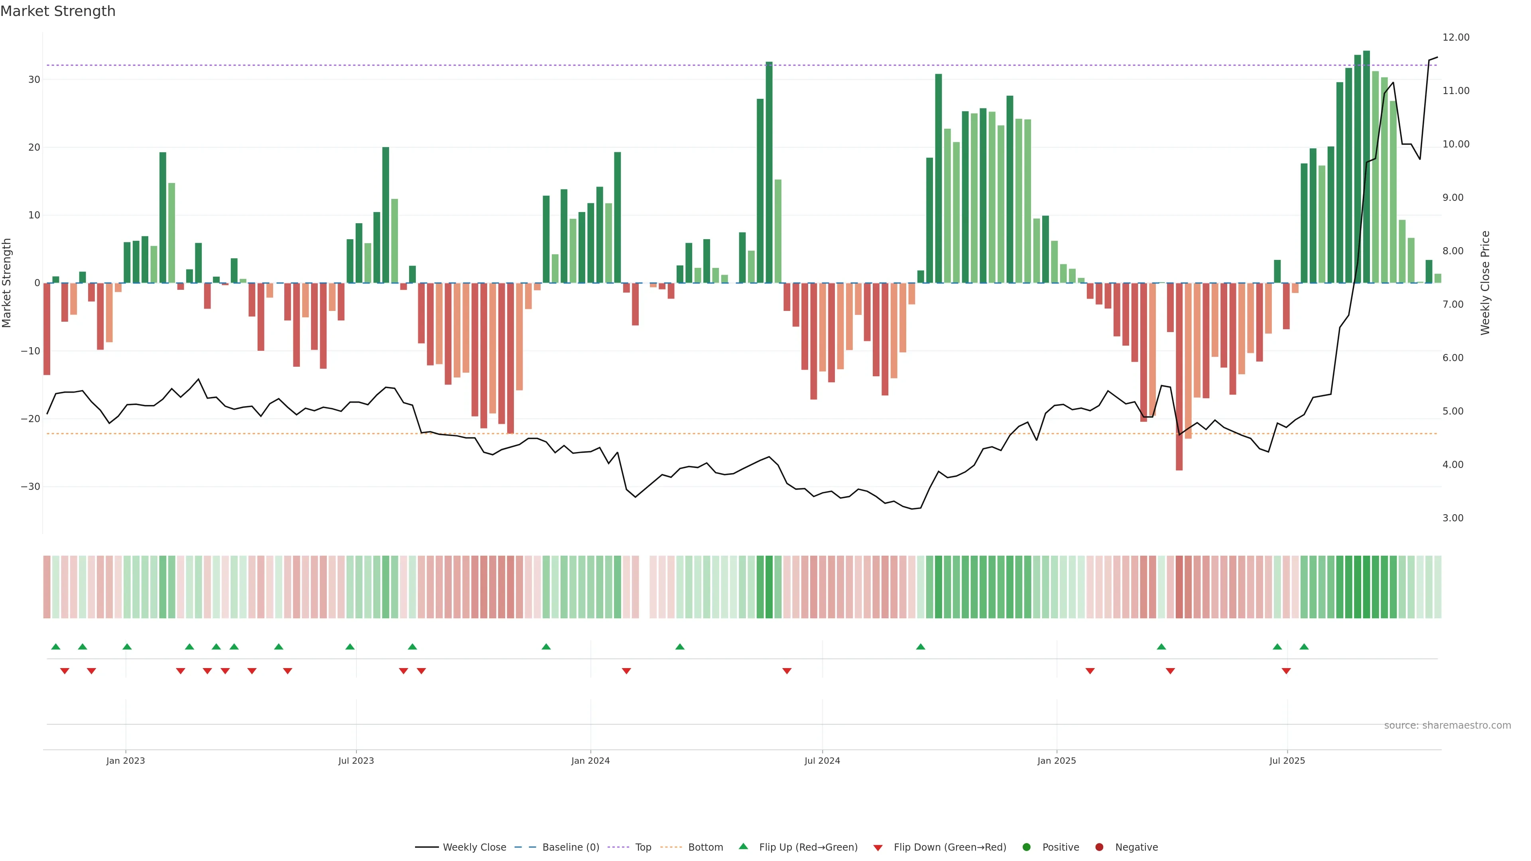Click the Jan 2024 x-axis label
The width and height of the screenshot is (1531, 861).
(x=590, y=761)
